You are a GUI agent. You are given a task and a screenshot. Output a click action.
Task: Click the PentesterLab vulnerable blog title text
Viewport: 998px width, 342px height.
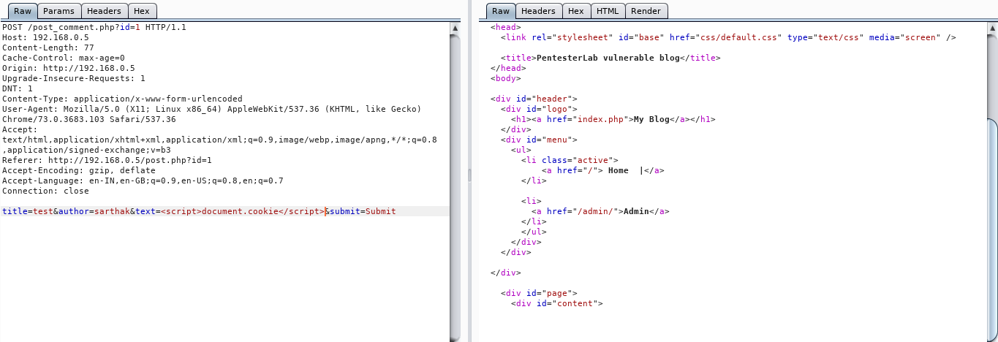coord(609,58)
